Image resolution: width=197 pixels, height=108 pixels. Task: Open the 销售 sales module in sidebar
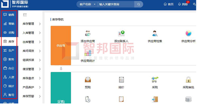9,15
